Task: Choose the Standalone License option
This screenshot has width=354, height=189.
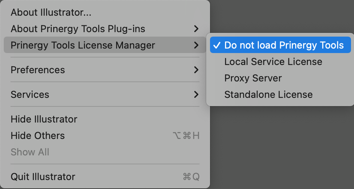Action: click(x=268, y=94)
